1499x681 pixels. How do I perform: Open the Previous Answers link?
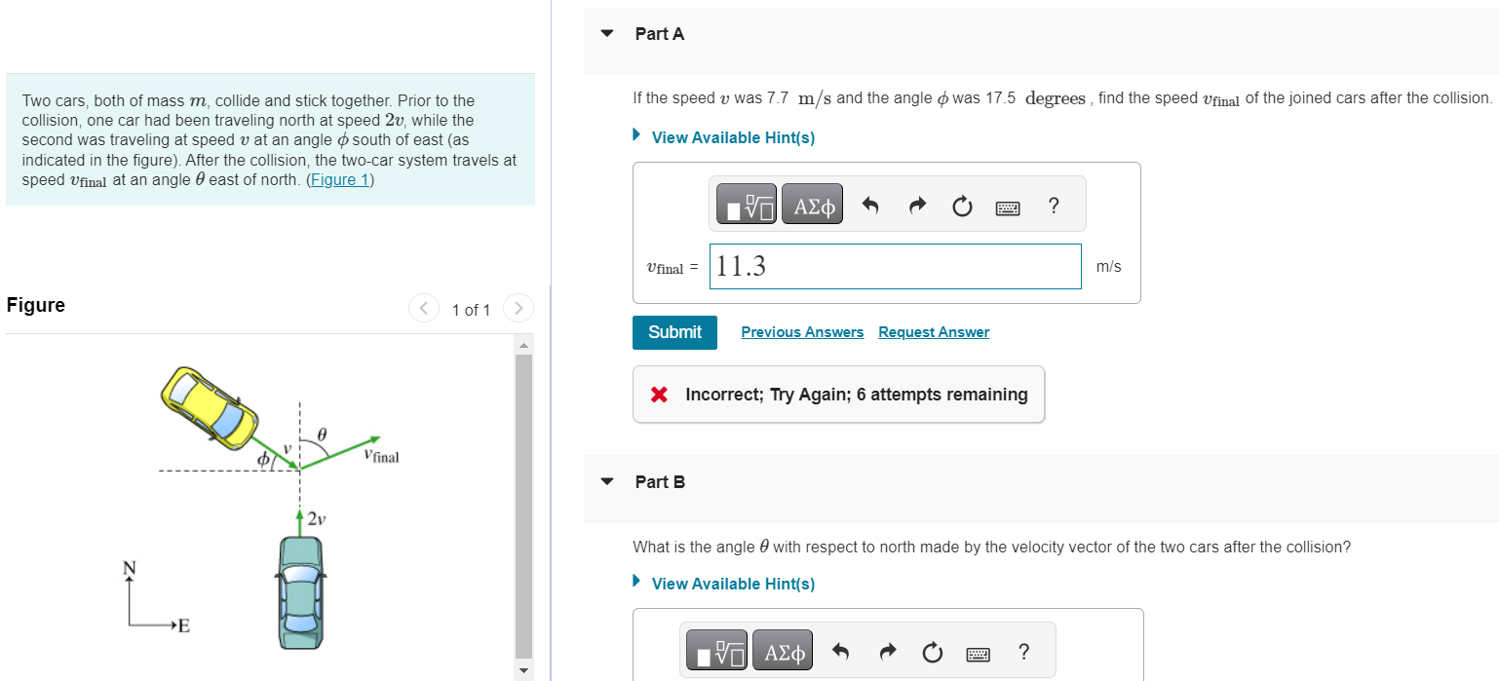point(801,331)
